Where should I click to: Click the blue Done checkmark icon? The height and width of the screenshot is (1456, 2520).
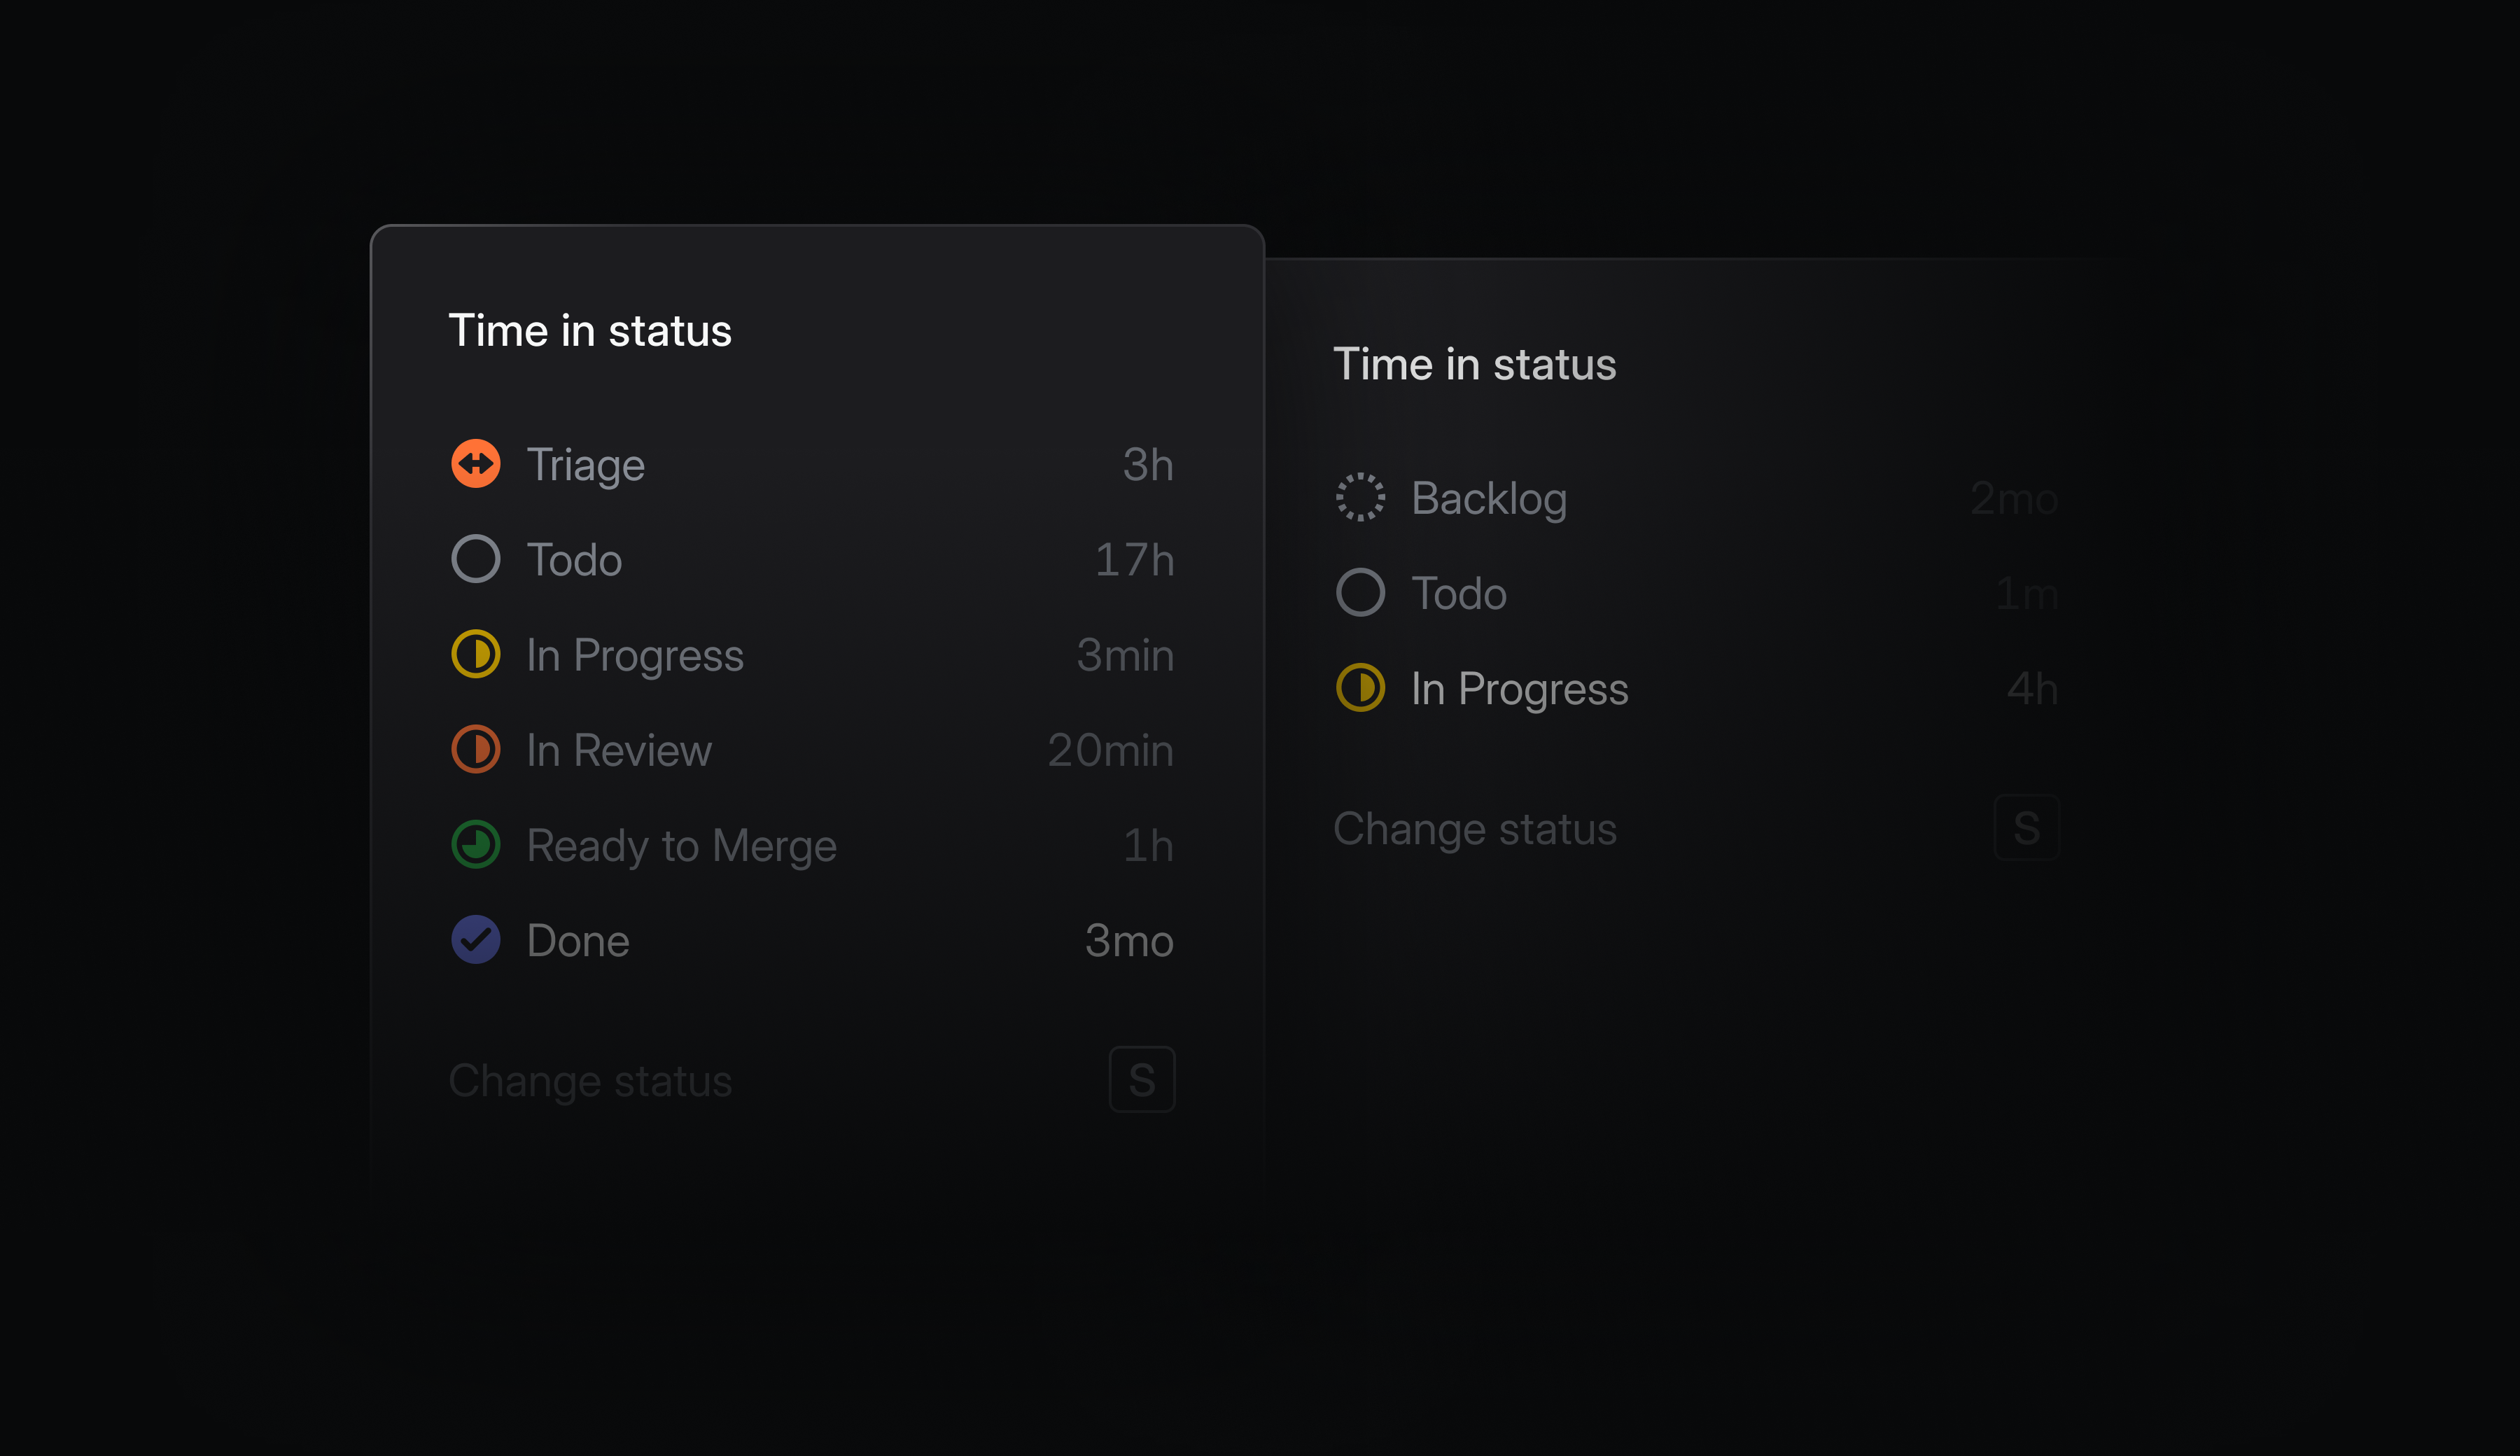[477, 940]
